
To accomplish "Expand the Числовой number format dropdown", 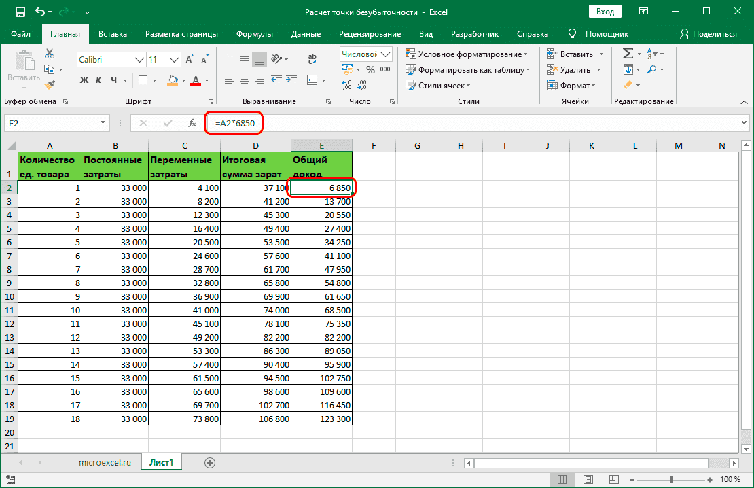I will coord(387,54).
